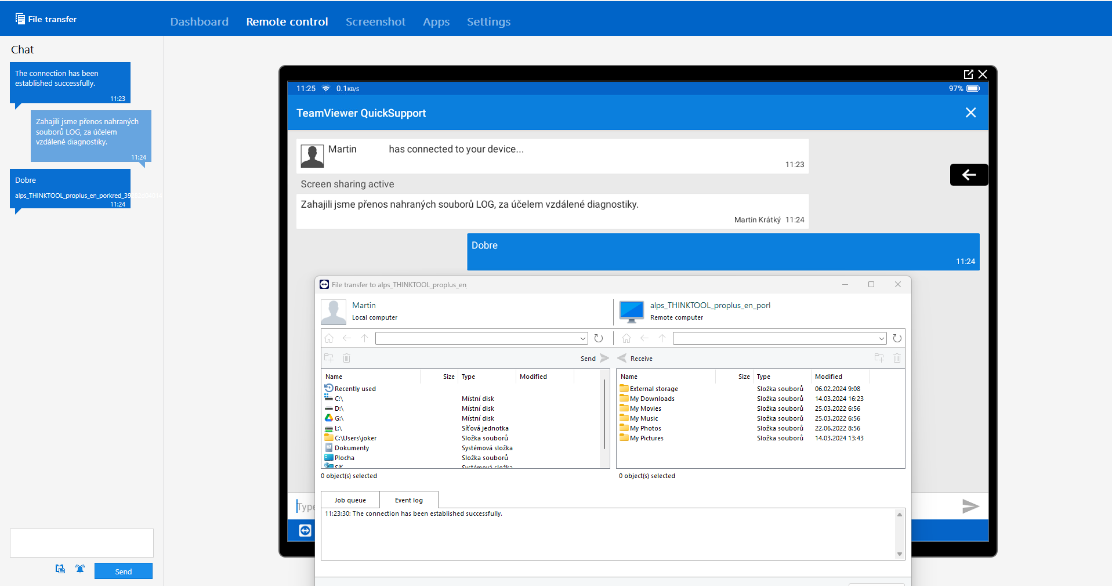
Task: Click the TeamViewer logo at bottom of remote screen
Action: [x=305, y=530]
